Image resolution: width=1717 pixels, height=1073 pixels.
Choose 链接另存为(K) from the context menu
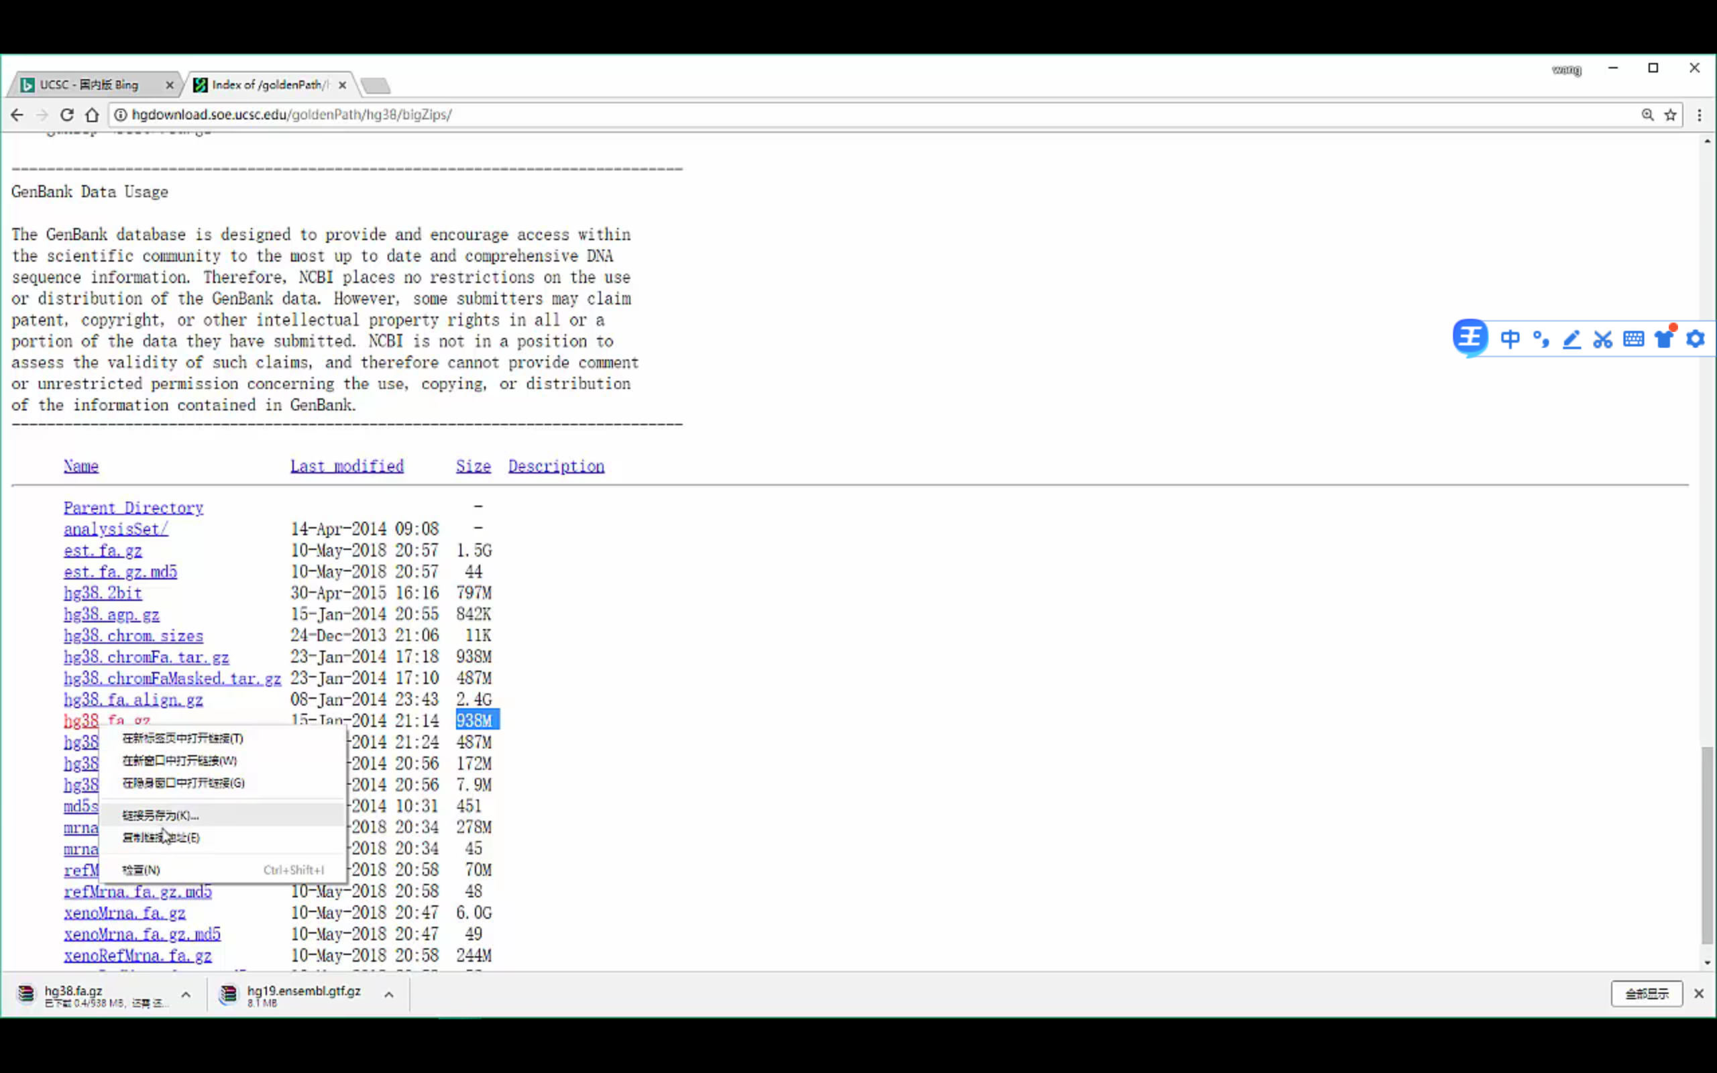pyautogui.click(x=160, y=815)
